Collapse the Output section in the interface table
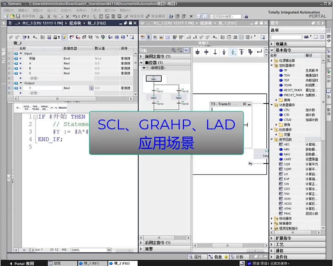 pyautogui.click(x=21, y=83)
